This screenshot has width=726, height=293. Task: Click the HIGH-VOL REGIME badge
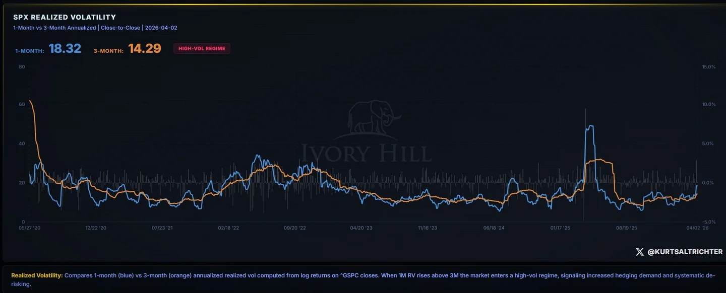202,48
